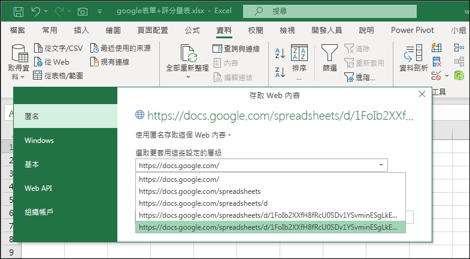Switch to the 說明 tab
Screen dimensions: 470x259
[366, 31]
